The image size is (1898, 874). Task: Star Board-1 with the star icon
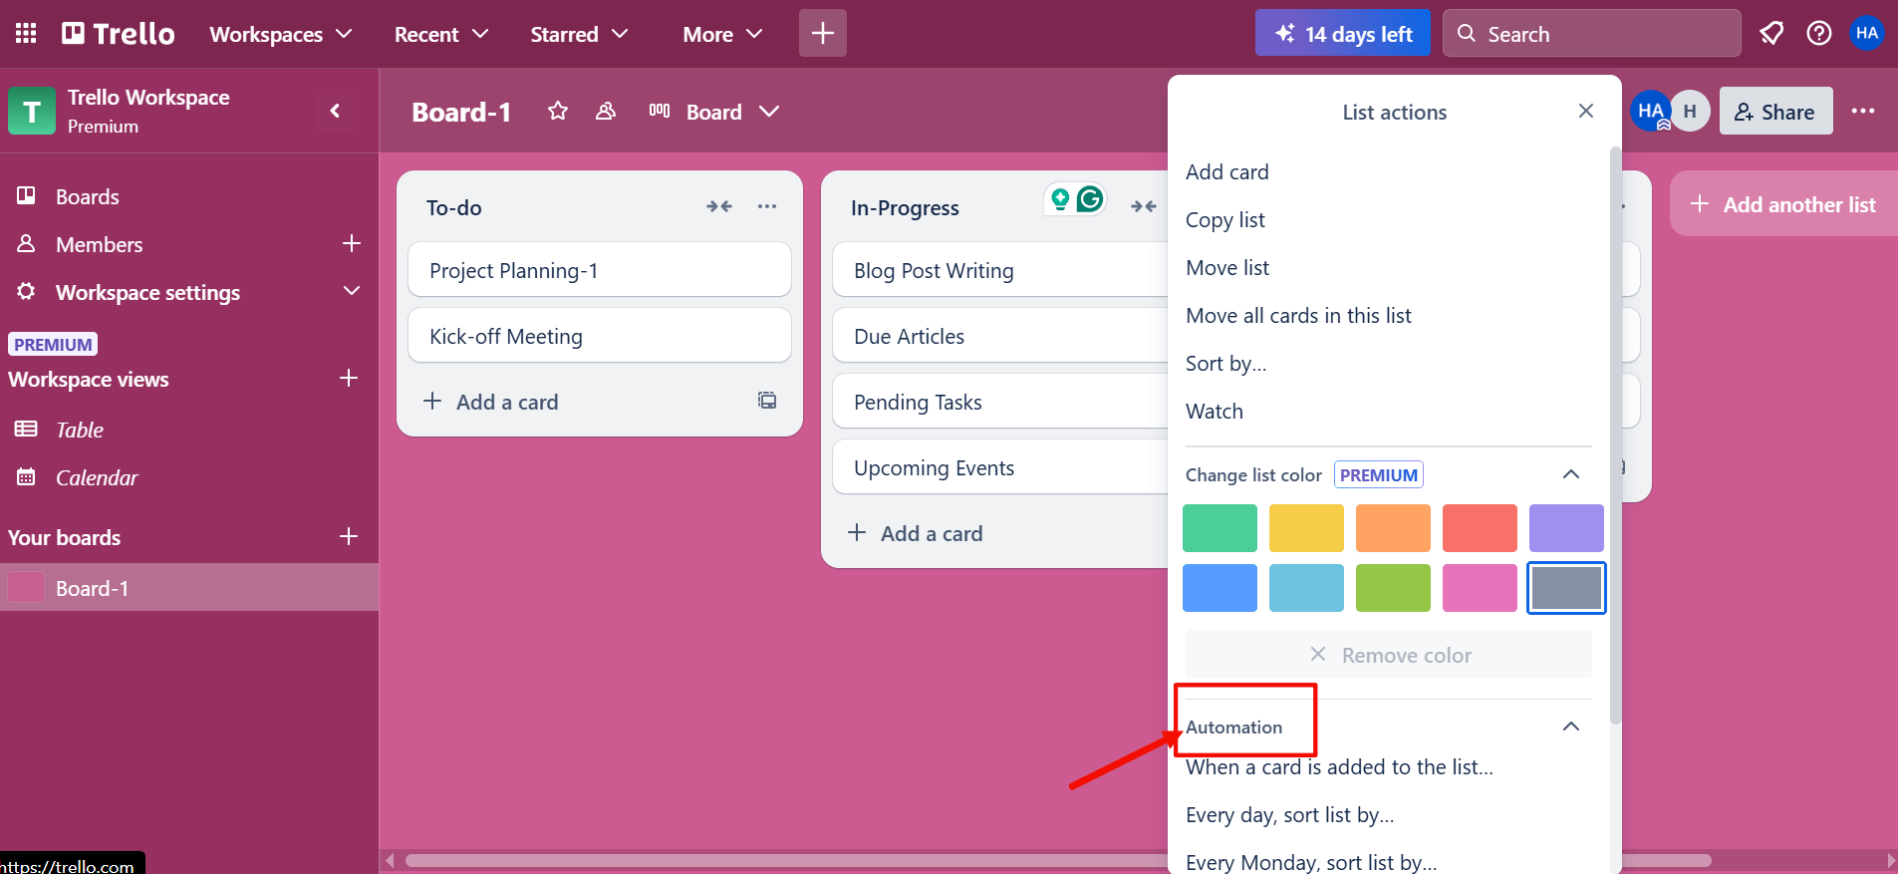click(x=558, y=111)
